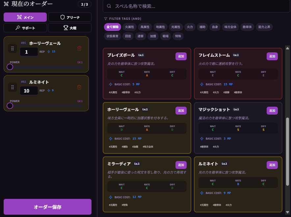Click 追加 on the マジックショット card
Viewport: 291px width, 217px height.
[272, 111]
